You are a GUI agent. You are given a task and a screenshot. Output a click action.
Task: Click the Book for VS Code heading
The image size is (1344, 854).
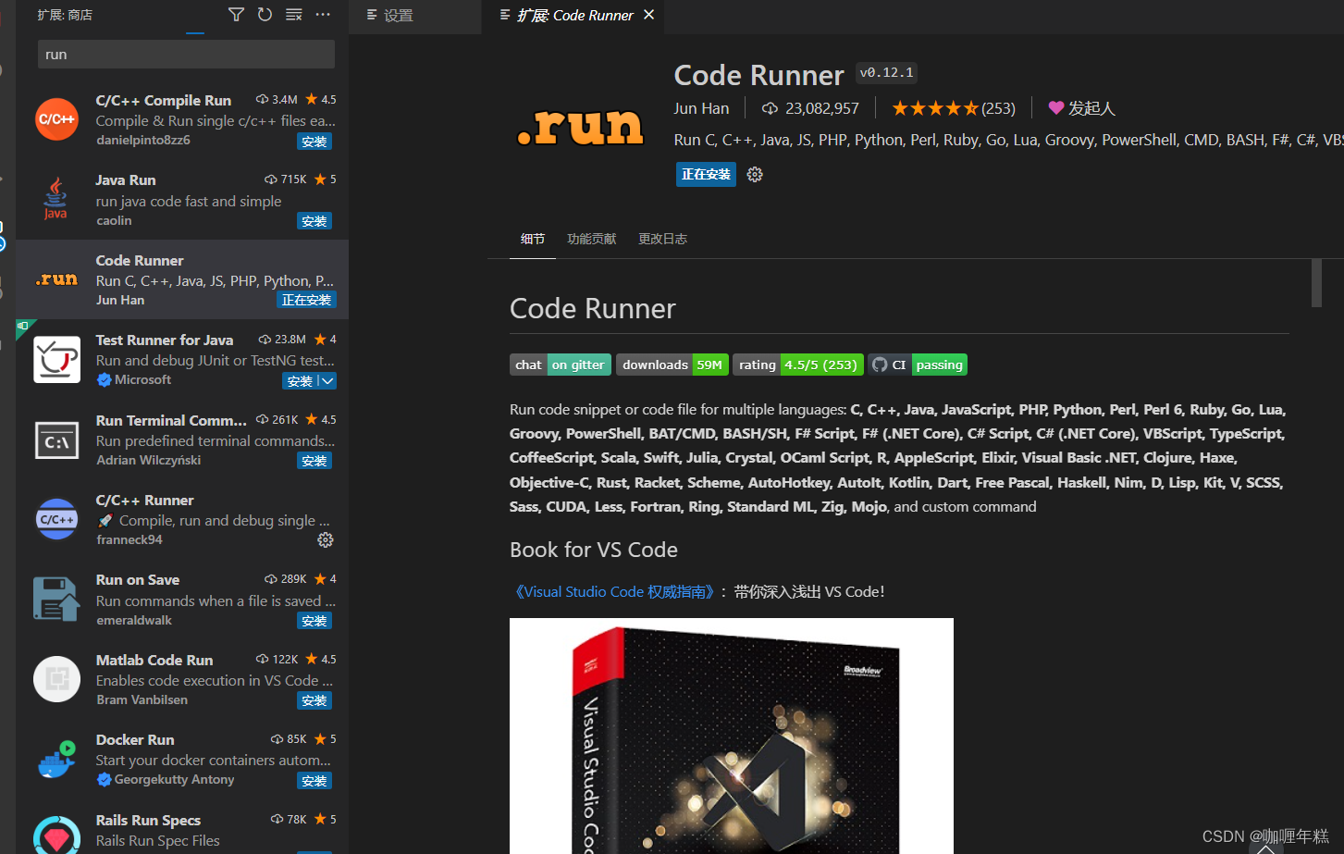[594, 550]
